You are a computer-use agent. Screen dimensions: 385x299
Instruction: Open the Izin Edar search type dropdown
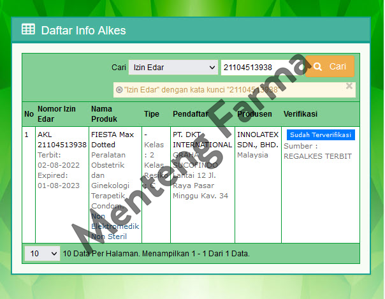pyautogui.click(x=173, y=68)
